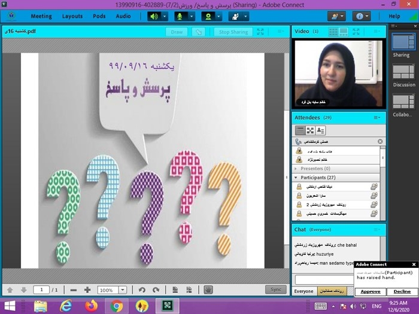Open the speaker options dropdown arrow

click(165, 16)
